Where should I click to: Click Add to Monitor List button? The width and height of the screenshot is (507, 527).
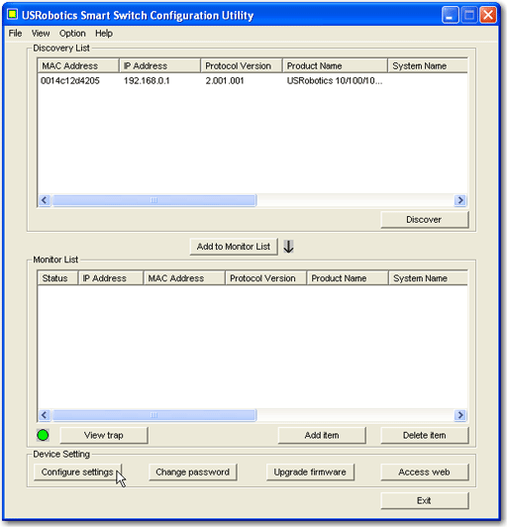tap(234, 247)
